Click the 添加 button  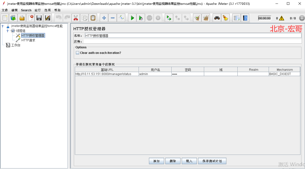point(157,161)
